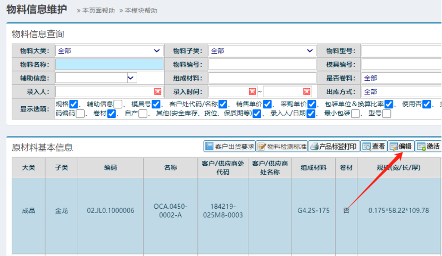Enable the 辅助信息 display checkbox
This screenshot has height=256, width=442.
[x=118, y=104]
